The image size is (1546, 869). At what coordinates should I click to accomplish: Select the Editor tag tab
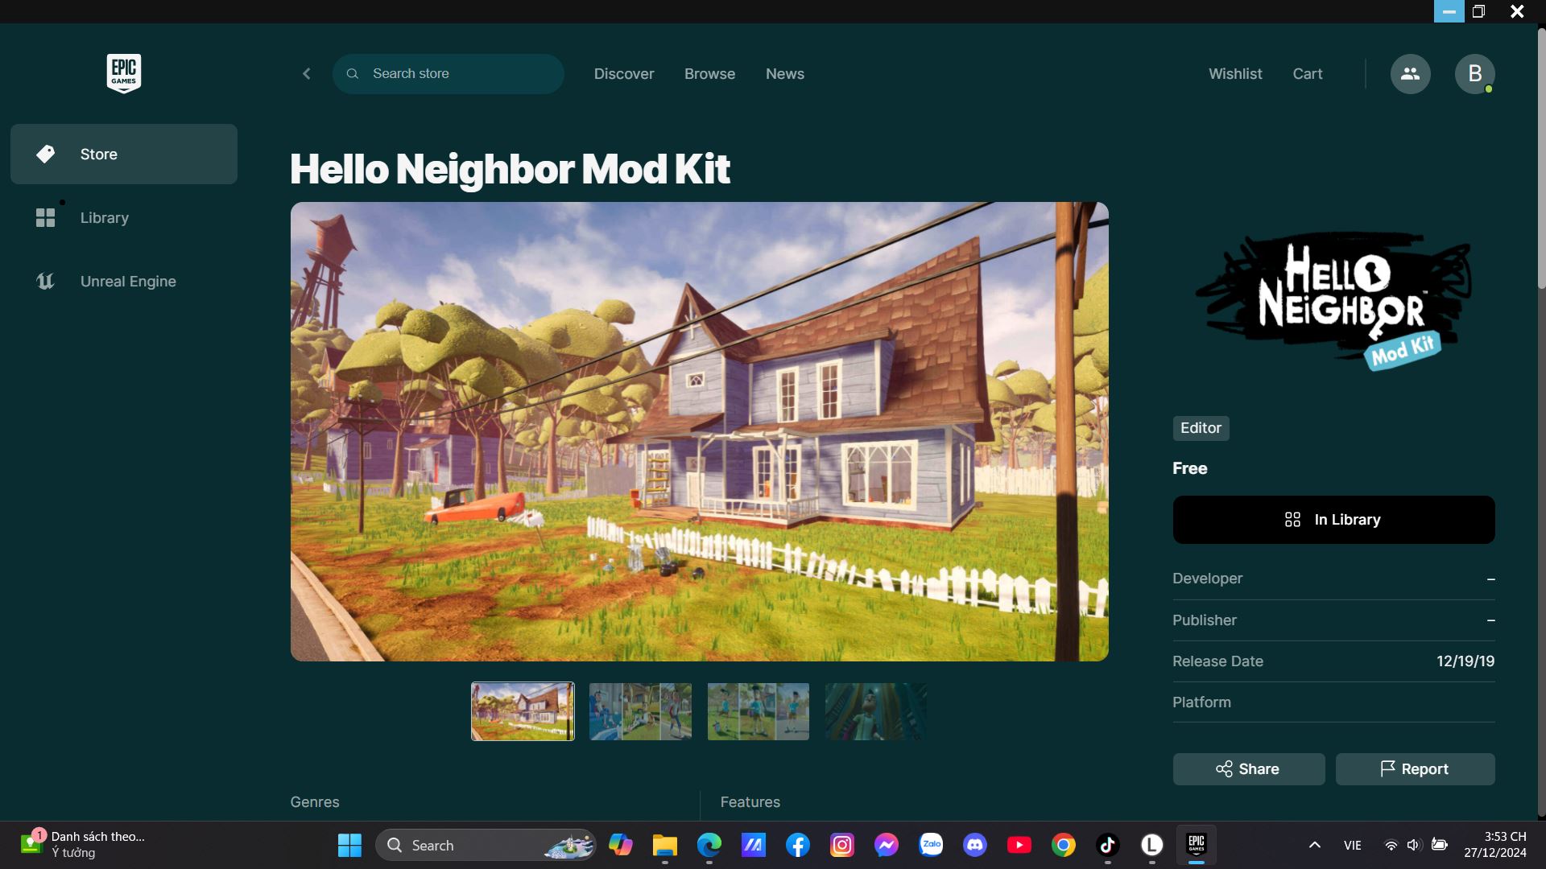[x=1201, y=427]
